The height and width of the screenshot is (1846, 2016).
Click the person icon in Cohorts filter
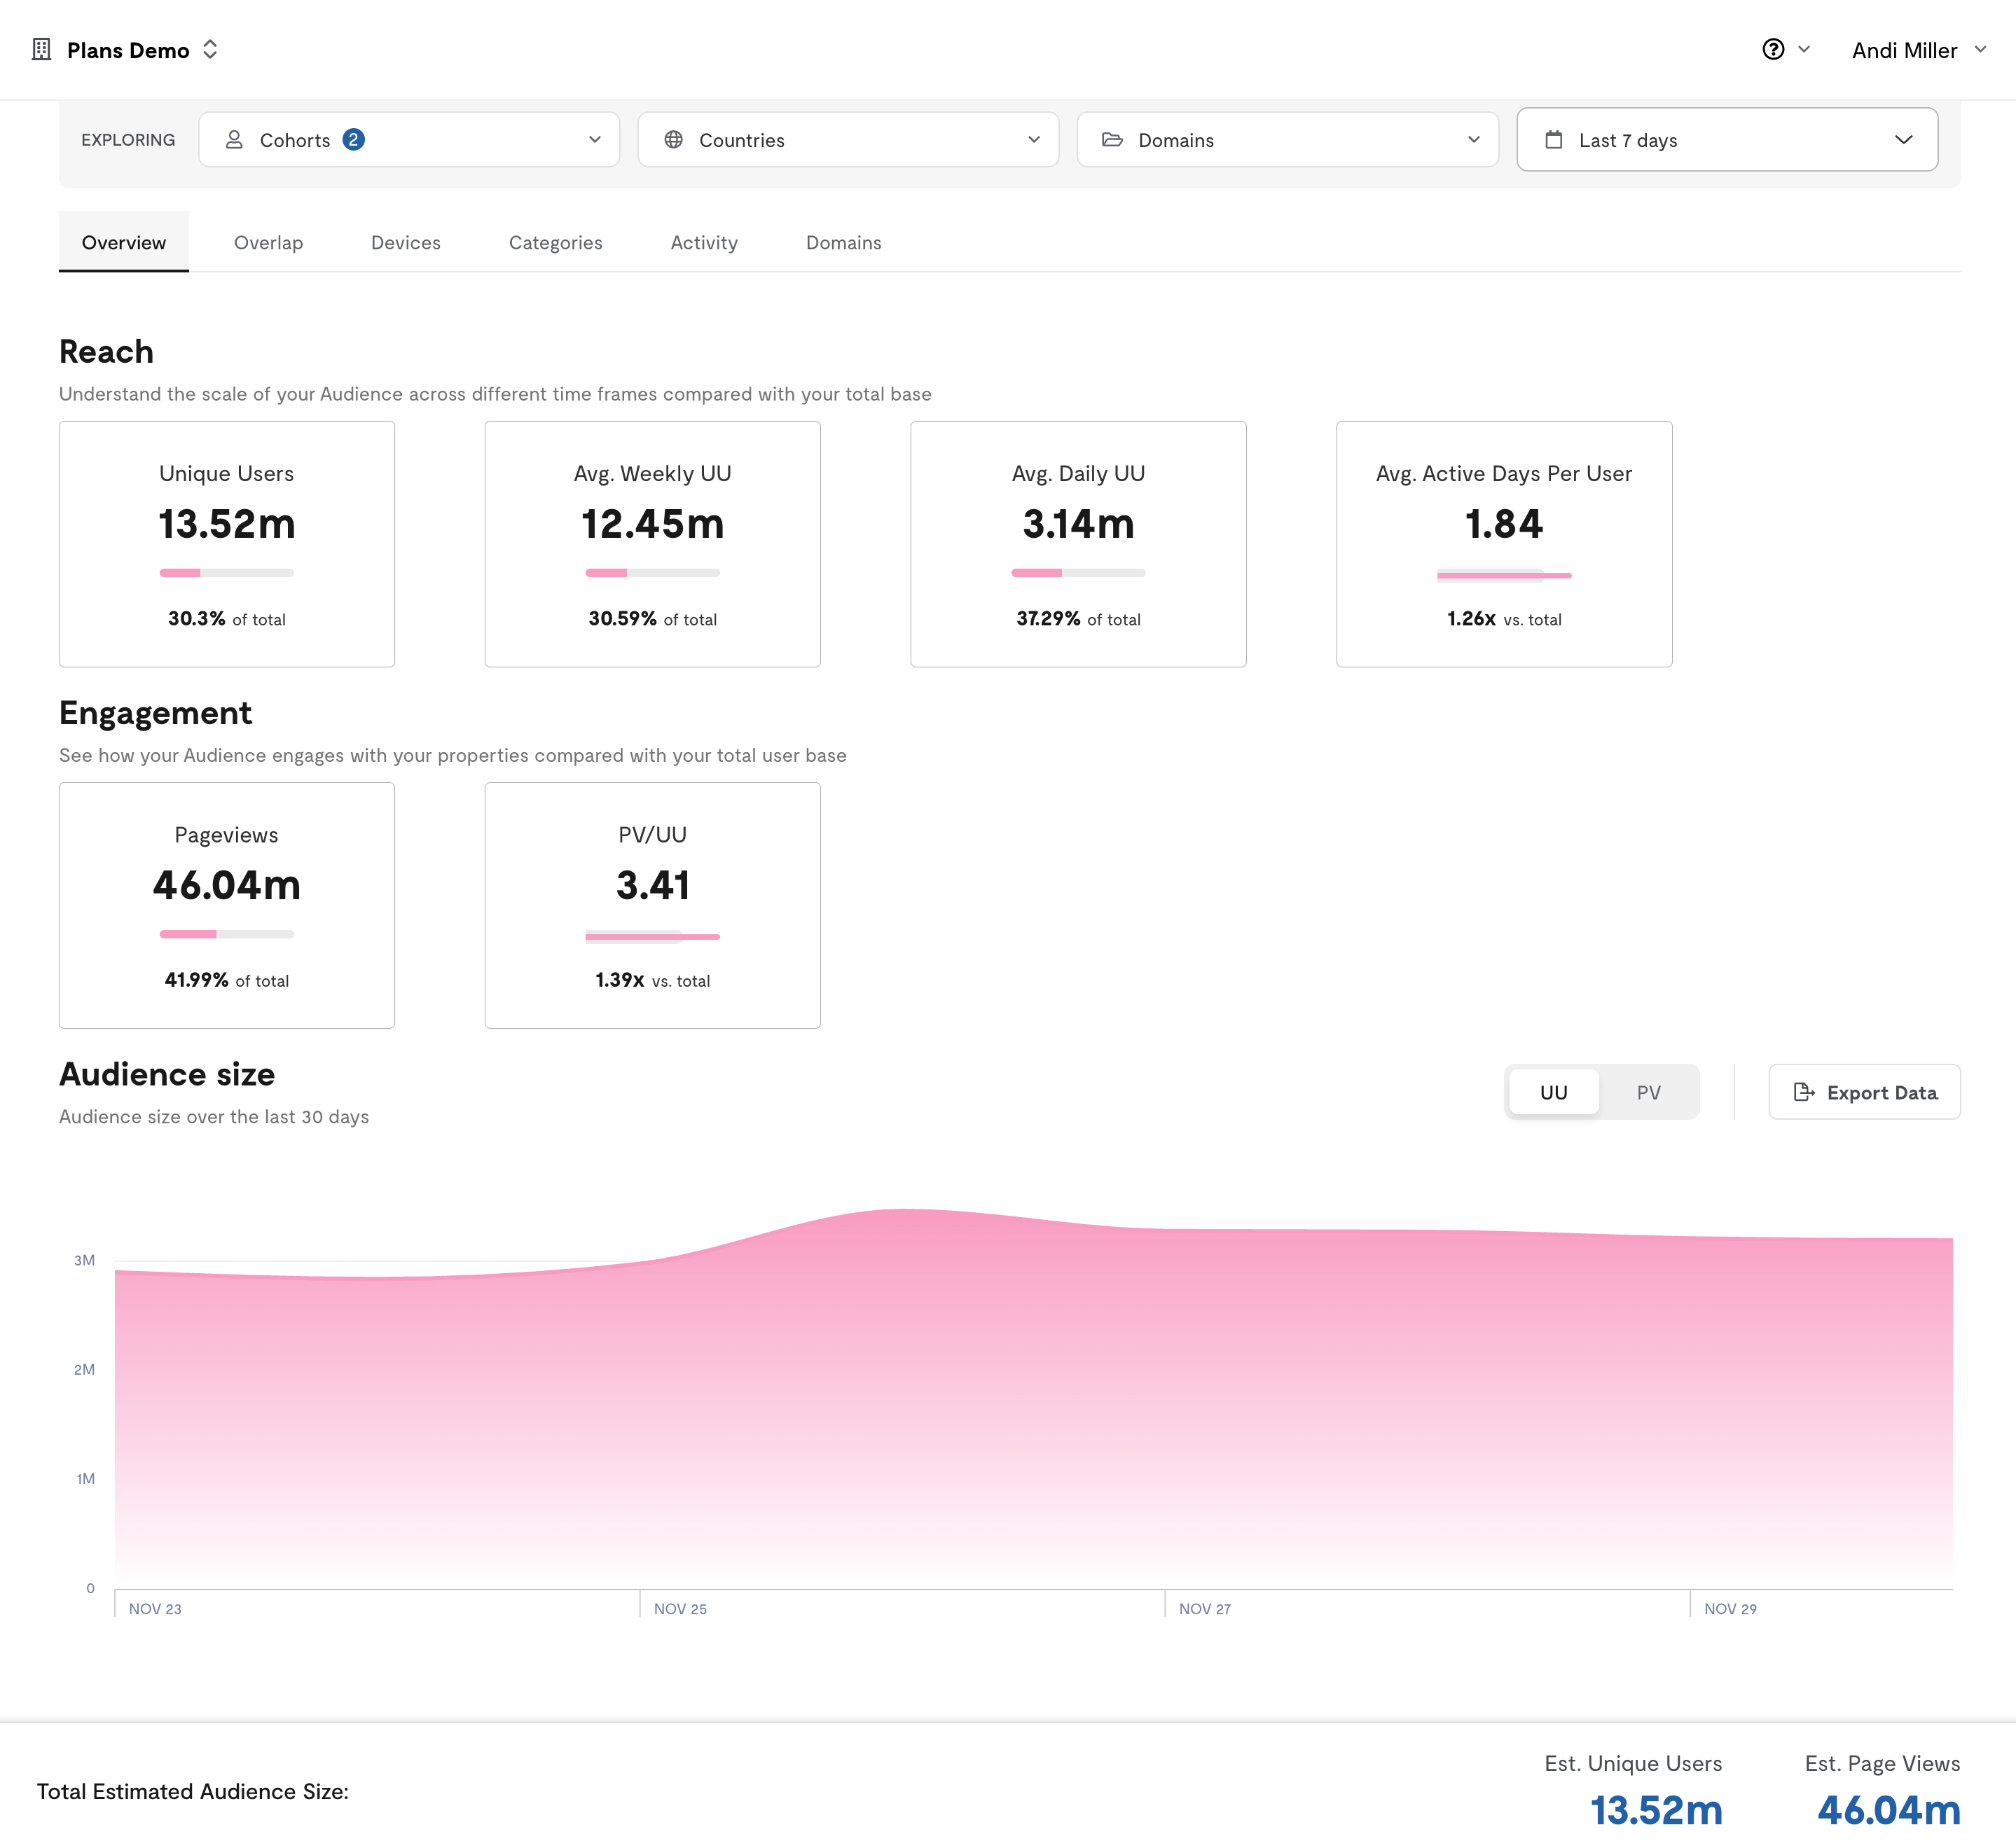tap(234, 140)
